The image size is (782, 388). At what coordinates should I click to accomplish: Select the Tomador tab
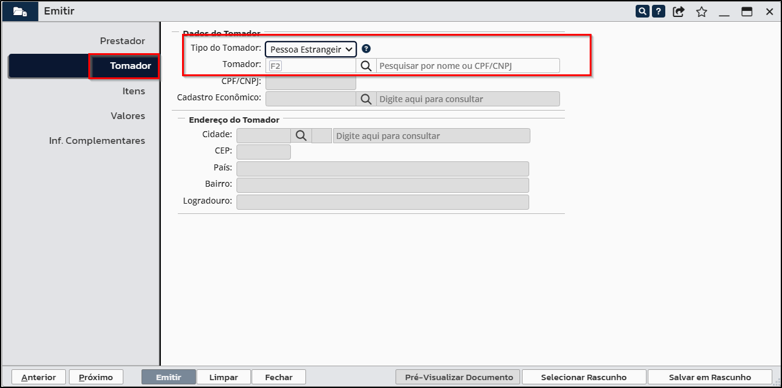point(83,66)
